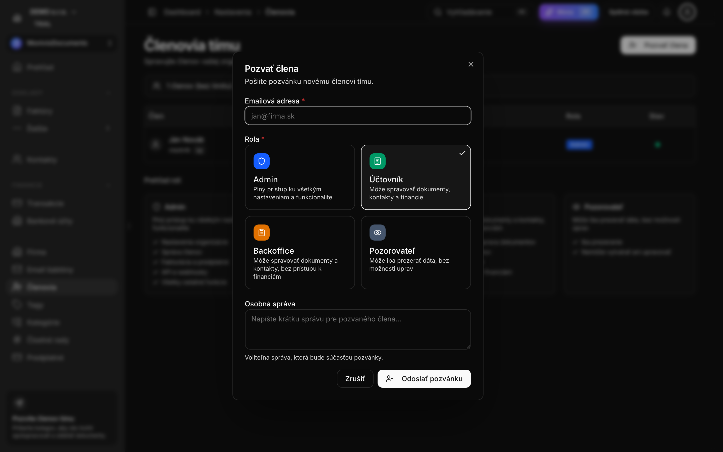This screenshot has width=723, height=452.
Task: Open the blurred organization switcher in sidebar
Action: pyautogui.click(x=61, y=43)
